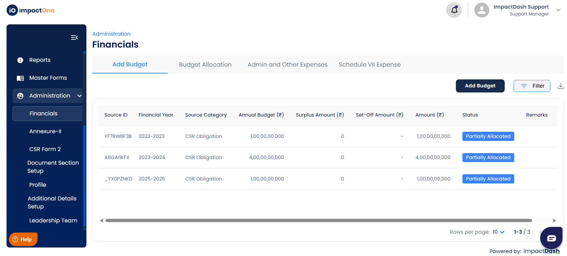Click the impactOne logo
The width and height of the screenshot is (567, 256).
(30, 10)
